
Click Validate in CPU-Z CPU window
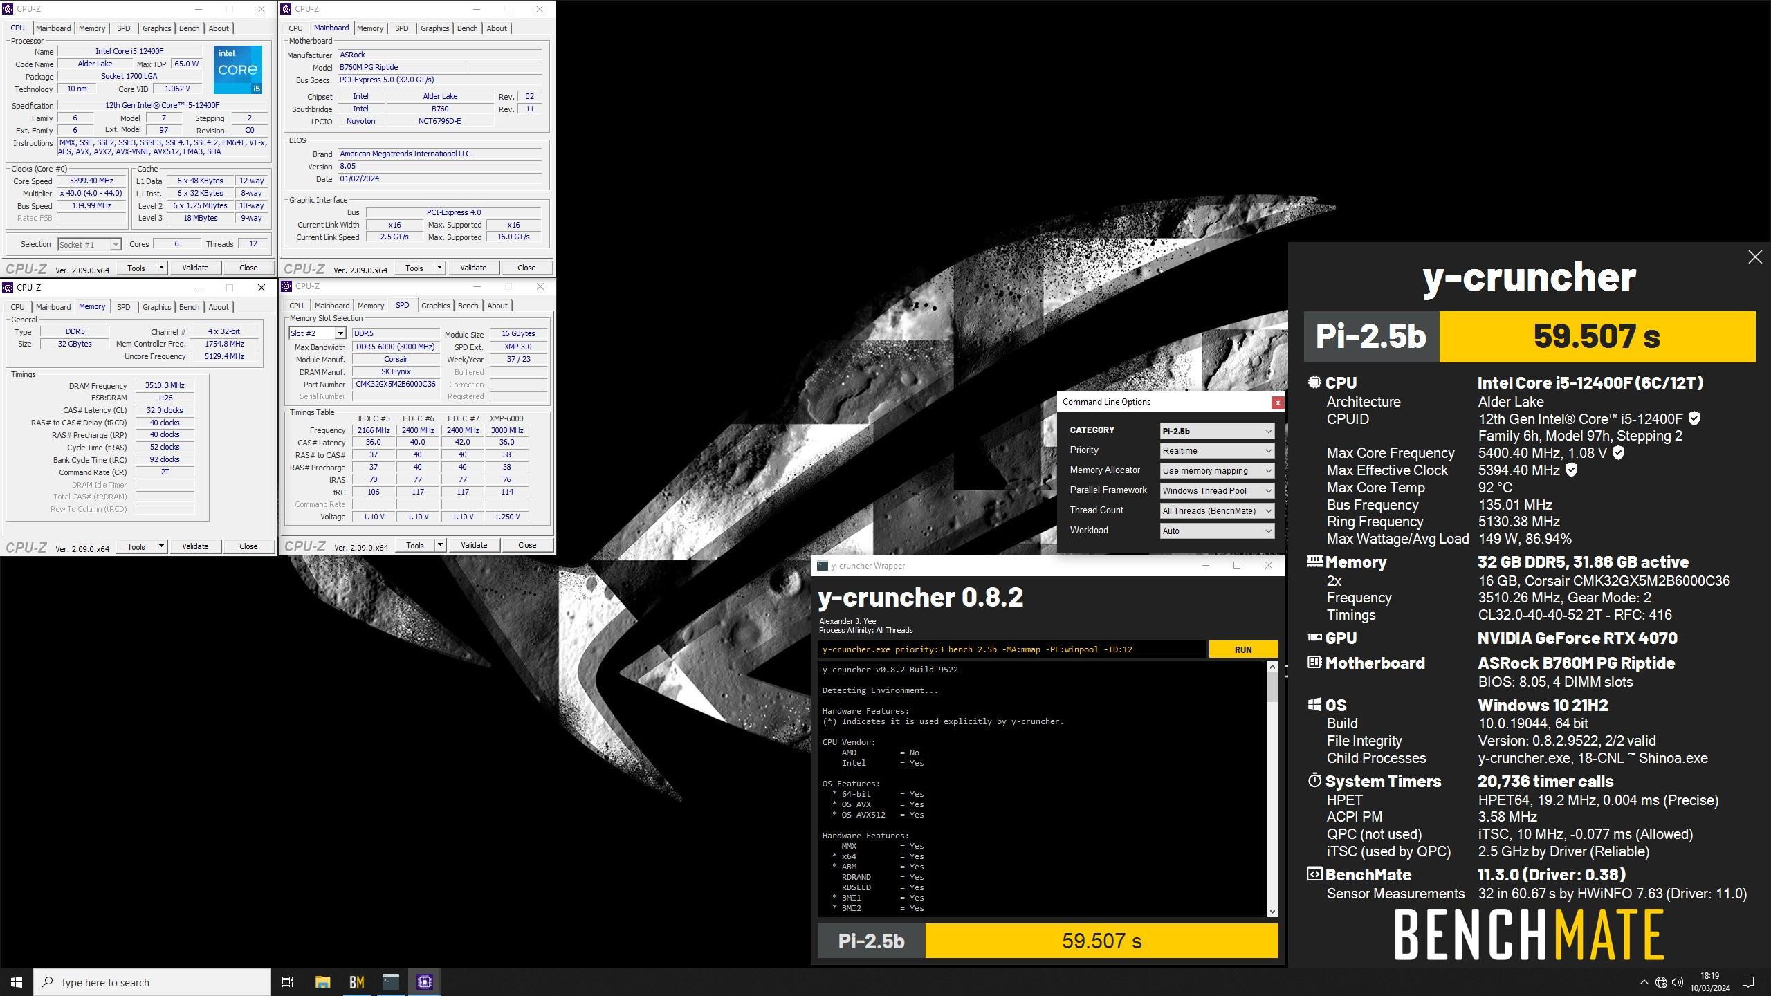[195, 268]
